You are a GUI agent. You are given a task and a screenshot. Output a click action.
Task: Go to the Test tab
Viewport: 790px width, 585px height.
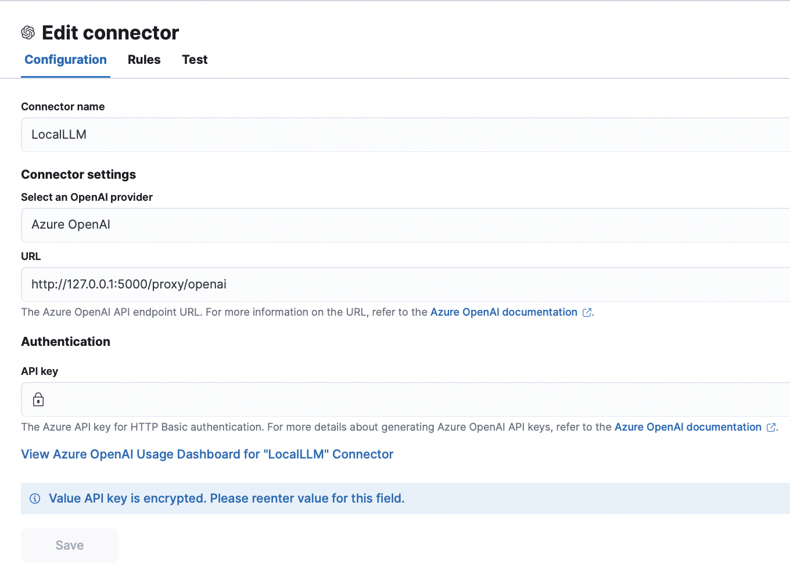click(195, 60)
